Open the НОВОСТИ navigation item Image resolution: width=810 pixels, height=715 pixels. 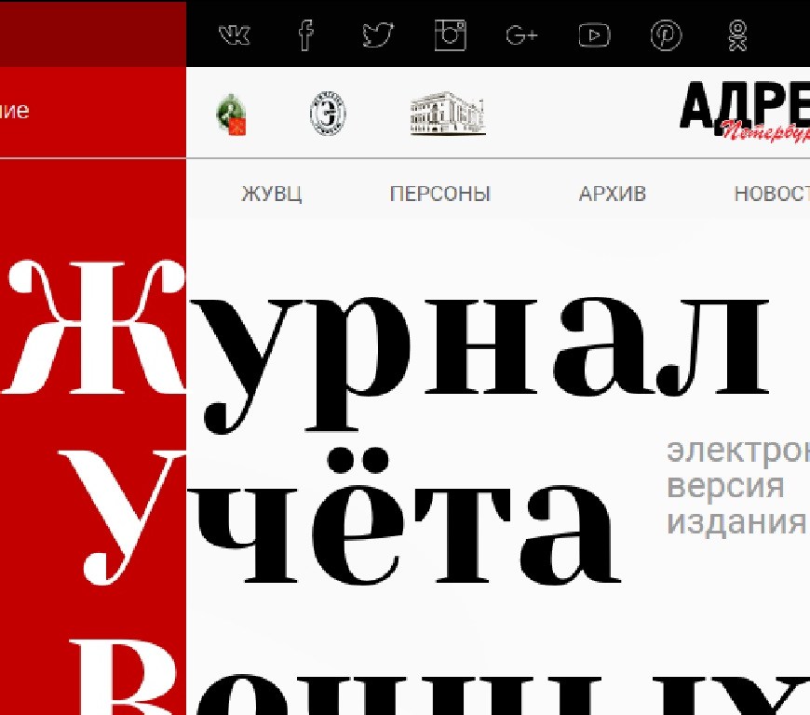point(771,195)
